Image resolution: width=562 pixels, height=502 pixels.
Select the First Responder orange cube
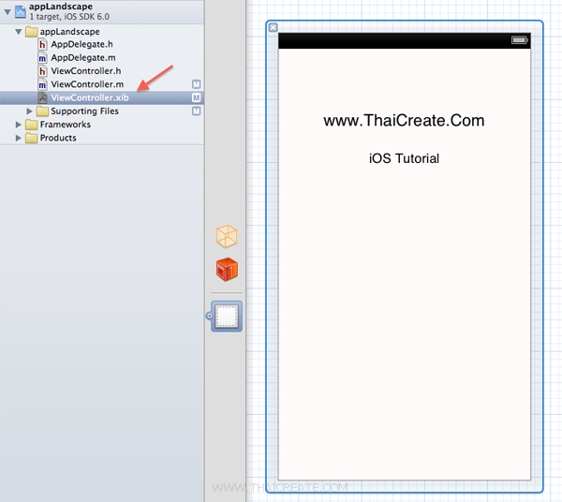[227, 269]
